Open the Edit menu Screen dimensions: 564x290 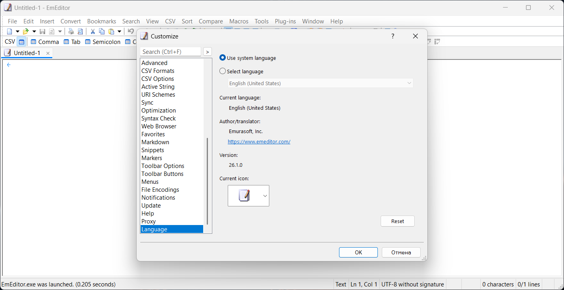pos(29,21)
